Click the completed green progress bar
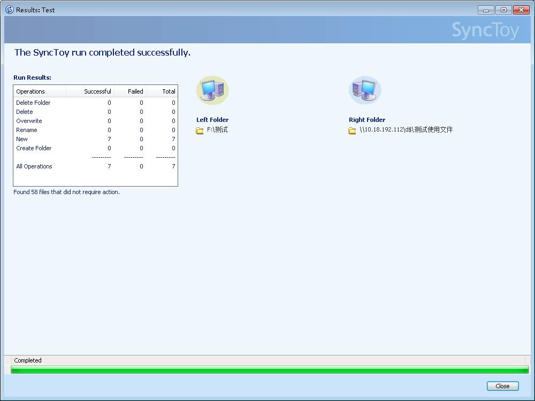 click(x=270, y=369)
